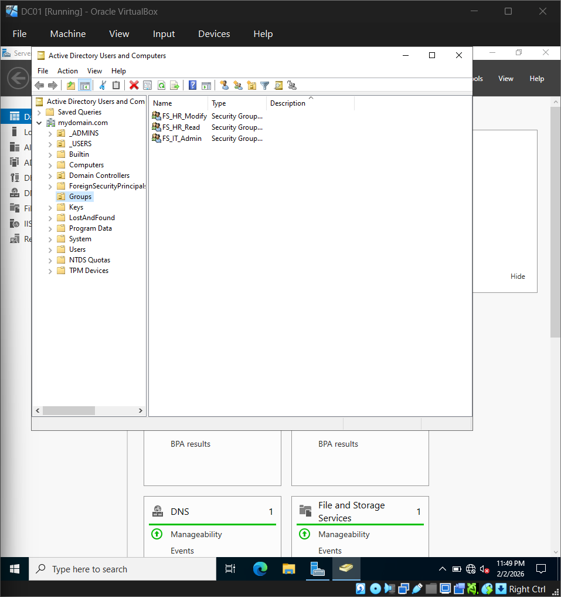Sort by the Type column header

click(237, 103)
